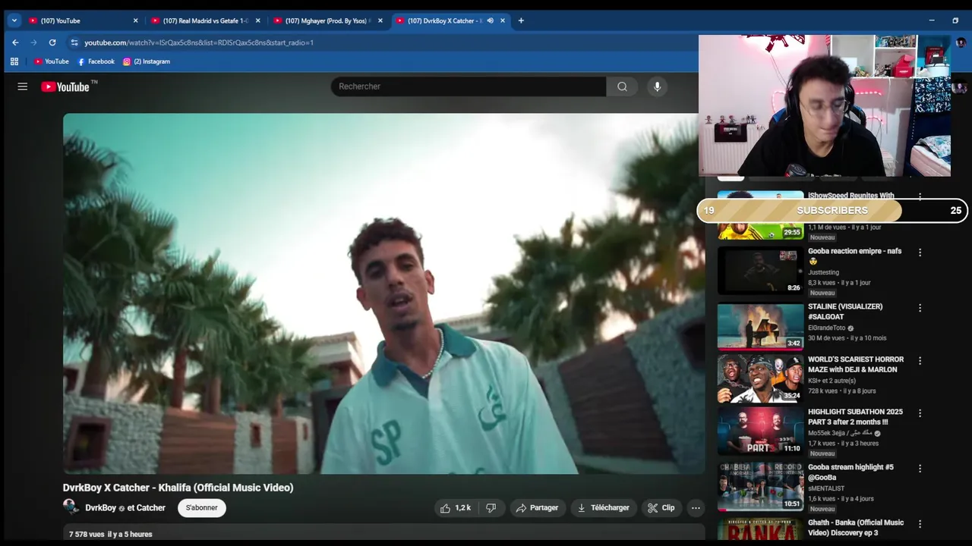Open options menu for Ghalth - Banka video
The image size is (972, 546).
pos(920,524)
